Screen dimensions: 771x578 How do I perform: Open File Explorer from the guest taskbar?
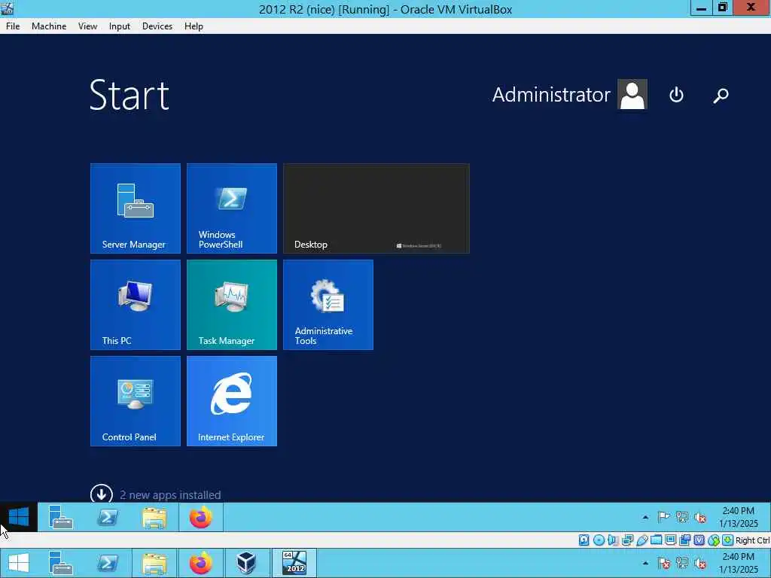tap(154, 518)
